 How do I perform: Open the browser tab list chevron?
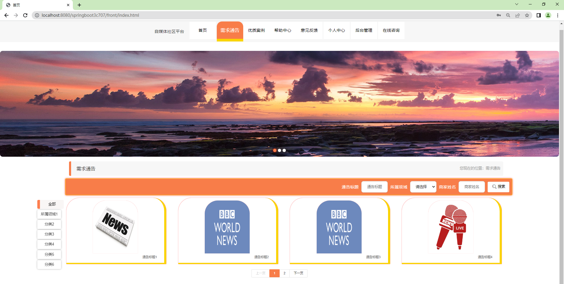(516, 4)
